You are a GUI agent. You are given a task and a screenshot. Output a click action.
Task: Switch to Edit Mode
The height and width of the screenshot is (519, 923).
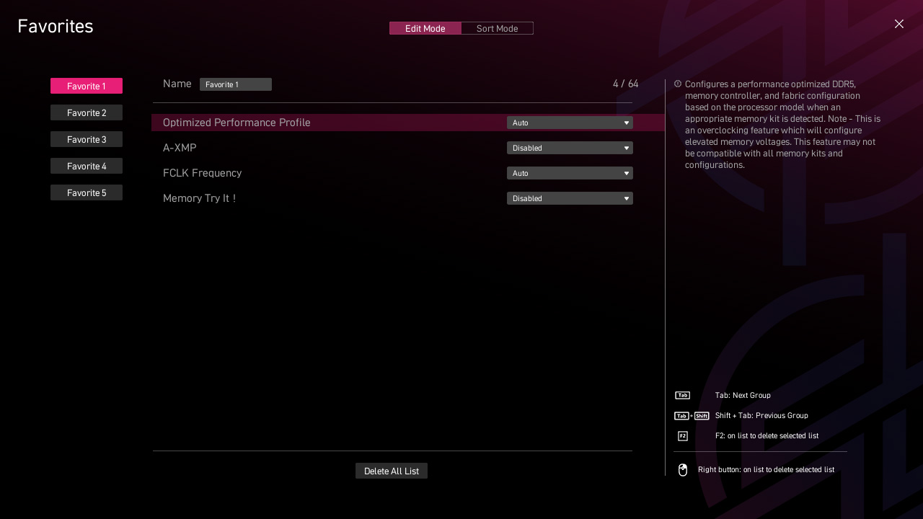[425, 28]
